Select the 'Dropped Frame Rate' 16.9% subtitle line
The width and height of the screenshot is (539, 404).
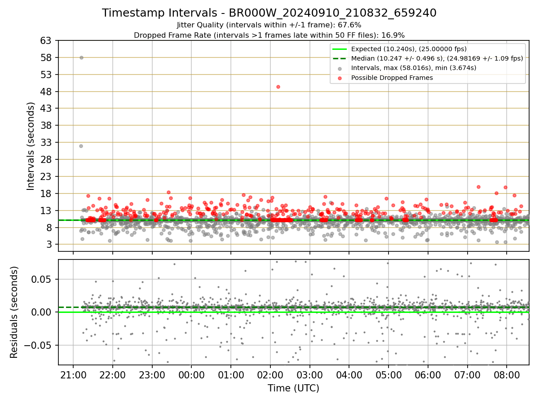(x=269, y=35)
